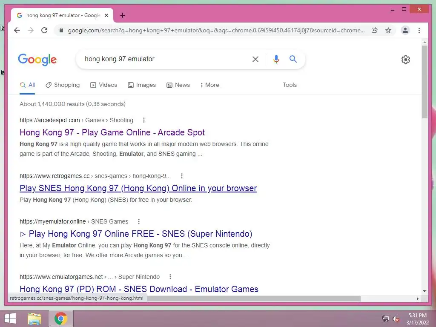Open the search Tools options
Viewport: 436px width, 327px height.
290,85
